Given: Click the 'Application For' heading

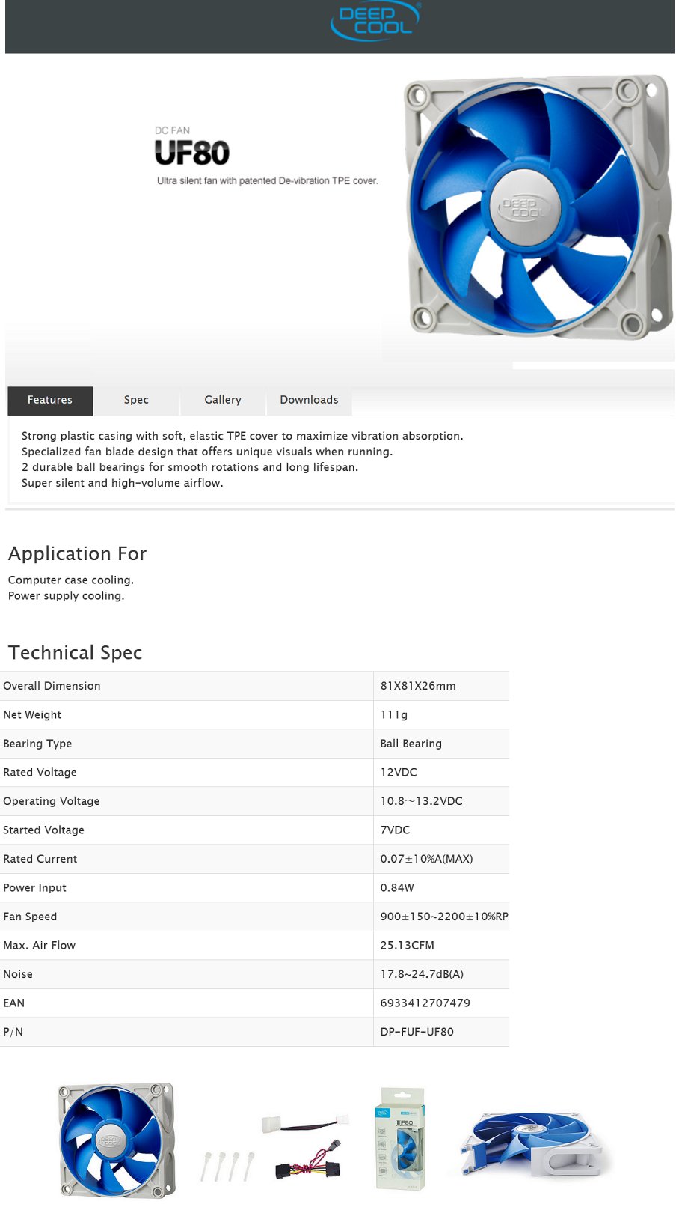Looking at the screenshot, I should coord(78,553).
